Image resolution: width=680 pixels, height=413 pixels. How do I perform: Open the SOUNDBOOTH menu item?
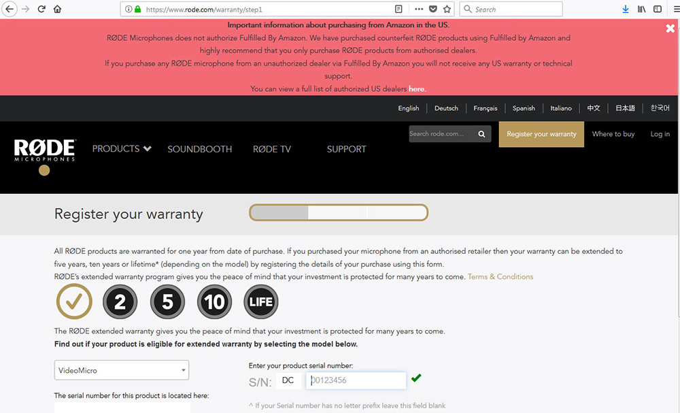[200, 149]
